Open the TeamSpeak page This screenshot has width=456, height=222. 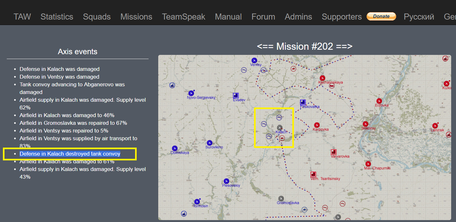point(184,17)
